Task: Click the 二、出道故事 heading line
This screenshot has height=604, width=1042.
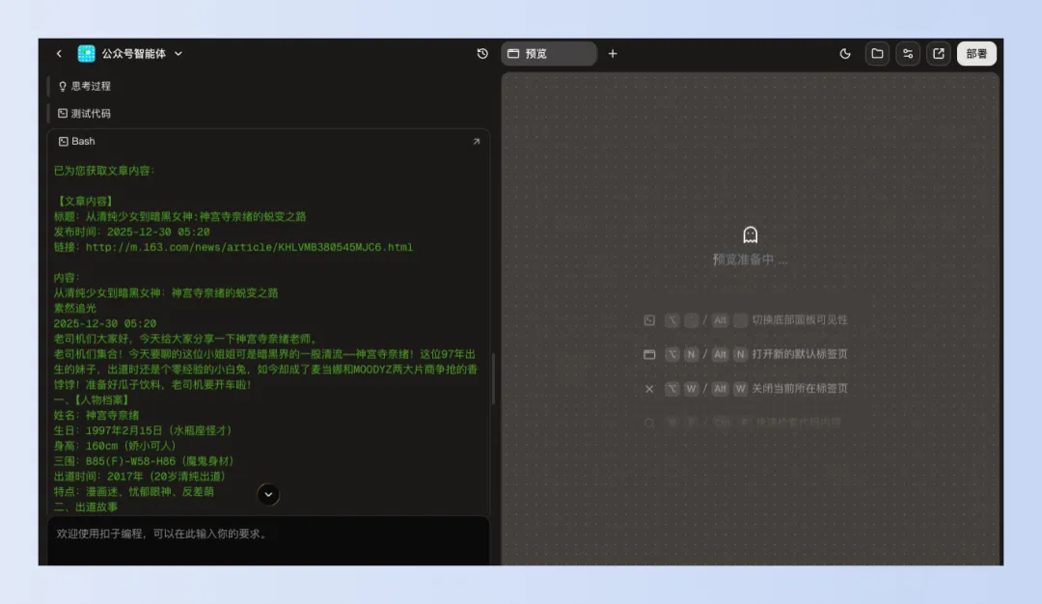Action: tap(86, 507)
